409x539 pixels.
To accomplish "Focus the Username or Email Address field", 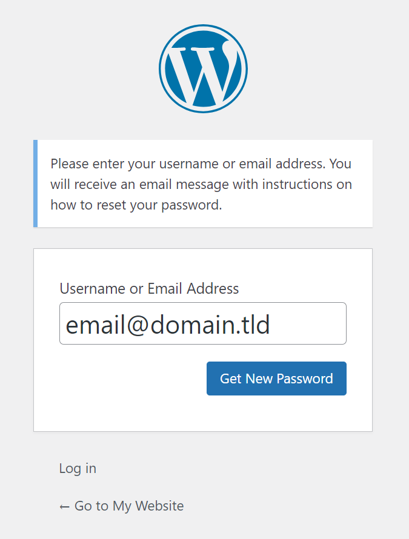I will coord(202,323).
